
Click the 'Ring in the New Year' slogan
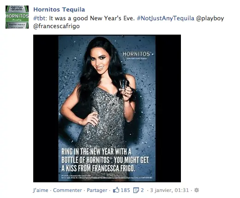pyautogui.click(x=105, y=160)
